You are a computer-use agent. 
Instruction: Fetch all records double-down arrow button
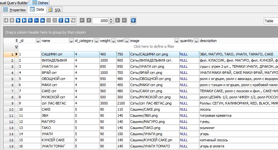click(x=133, y=20)
